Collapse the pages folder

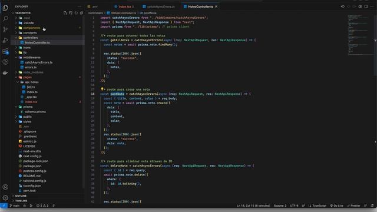28,77
